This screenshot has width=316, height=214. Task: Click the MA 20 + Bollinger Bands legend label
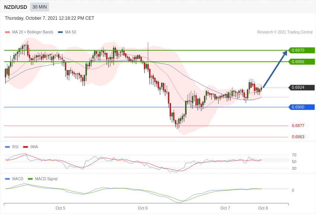tap(33, 32)
